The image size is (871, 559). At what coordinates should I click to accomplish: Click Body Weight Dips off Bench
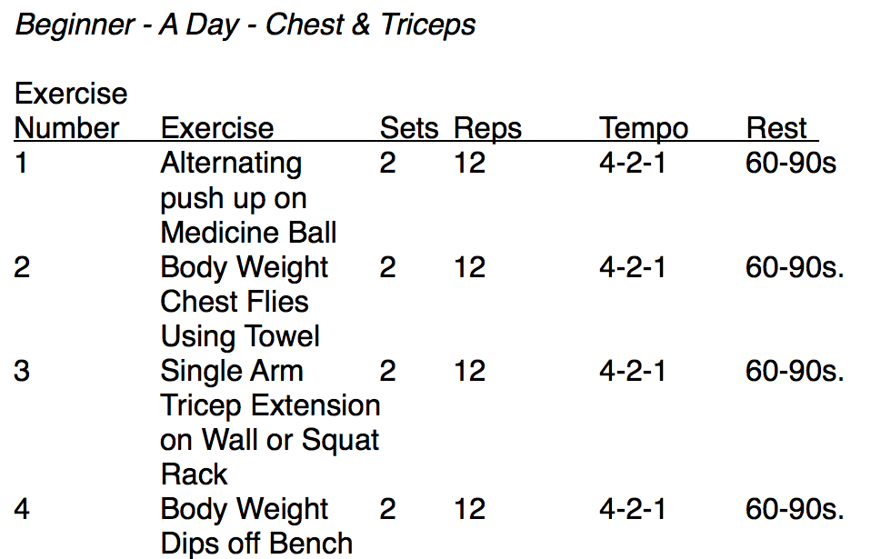pos(256,526)
